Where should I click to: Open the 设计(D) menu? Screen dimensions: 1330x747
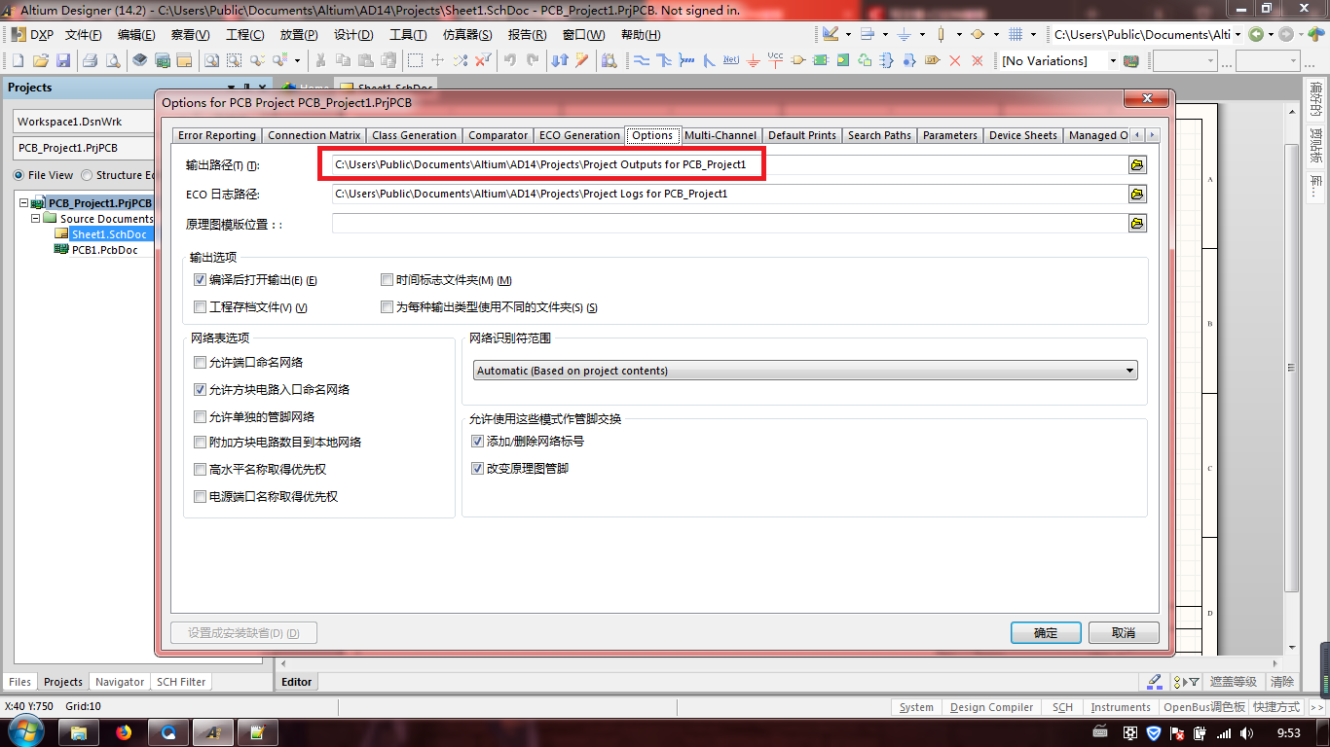pyautogui.click(x=353, y=35)
